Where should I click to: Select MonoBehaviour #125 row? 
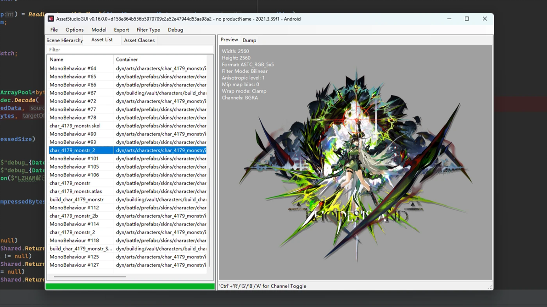tap(127, 257)
